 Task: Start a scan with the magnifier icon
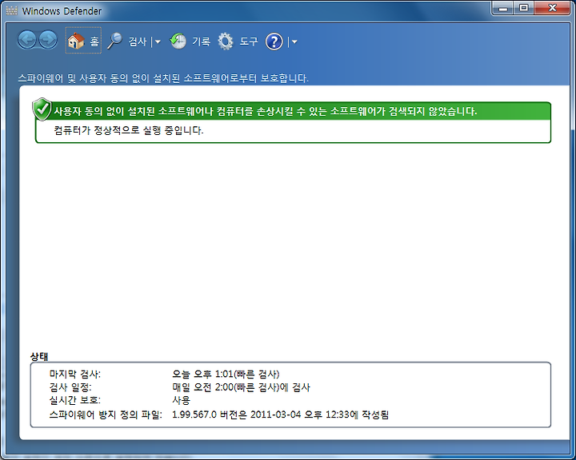(115, 41)
